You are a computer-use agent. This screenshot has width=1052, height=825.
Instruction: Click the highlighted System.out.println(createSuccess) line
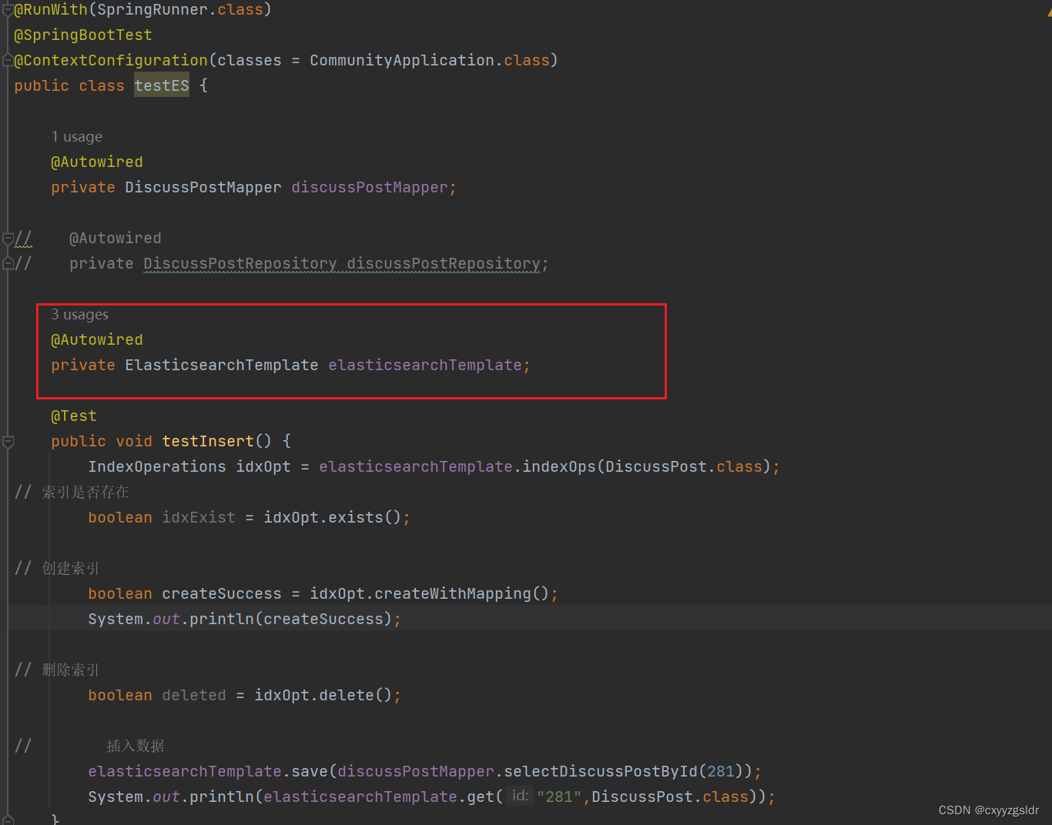click(243, 618)
